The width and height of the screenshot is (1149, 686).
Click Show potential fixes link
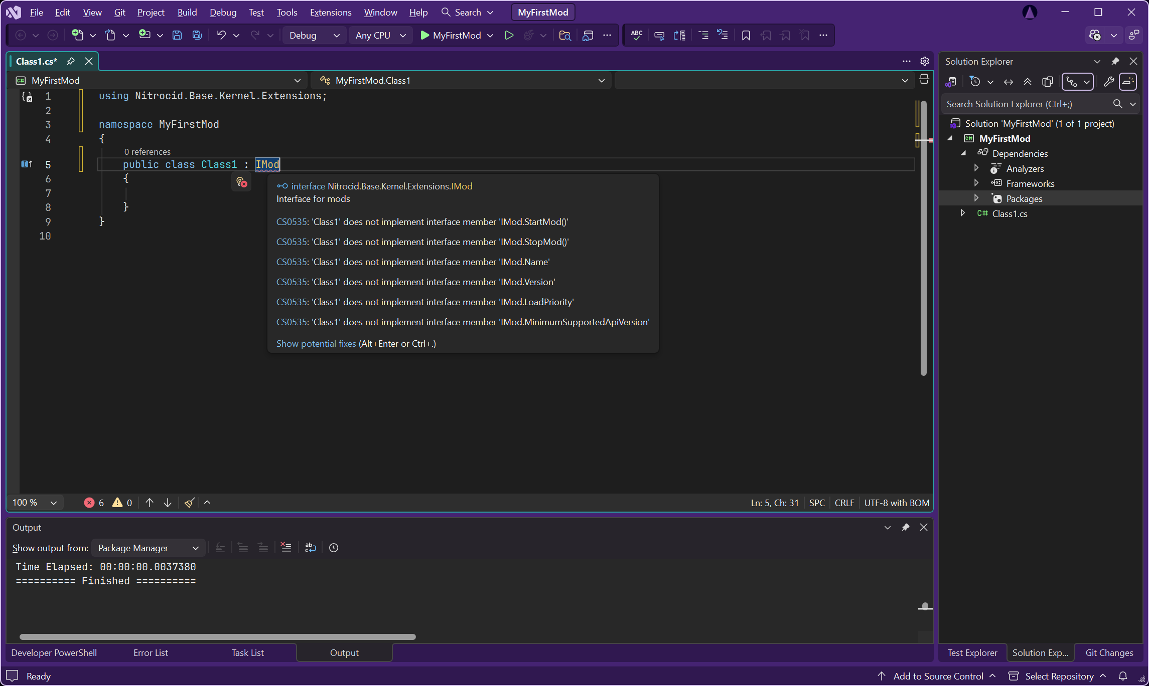point(316,343)
